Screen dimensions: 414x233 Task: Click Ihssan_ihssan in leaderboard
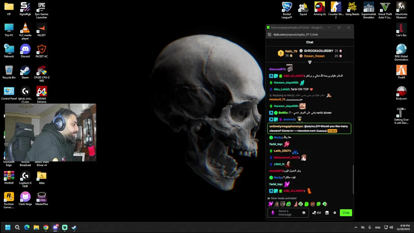click(314, 56)
